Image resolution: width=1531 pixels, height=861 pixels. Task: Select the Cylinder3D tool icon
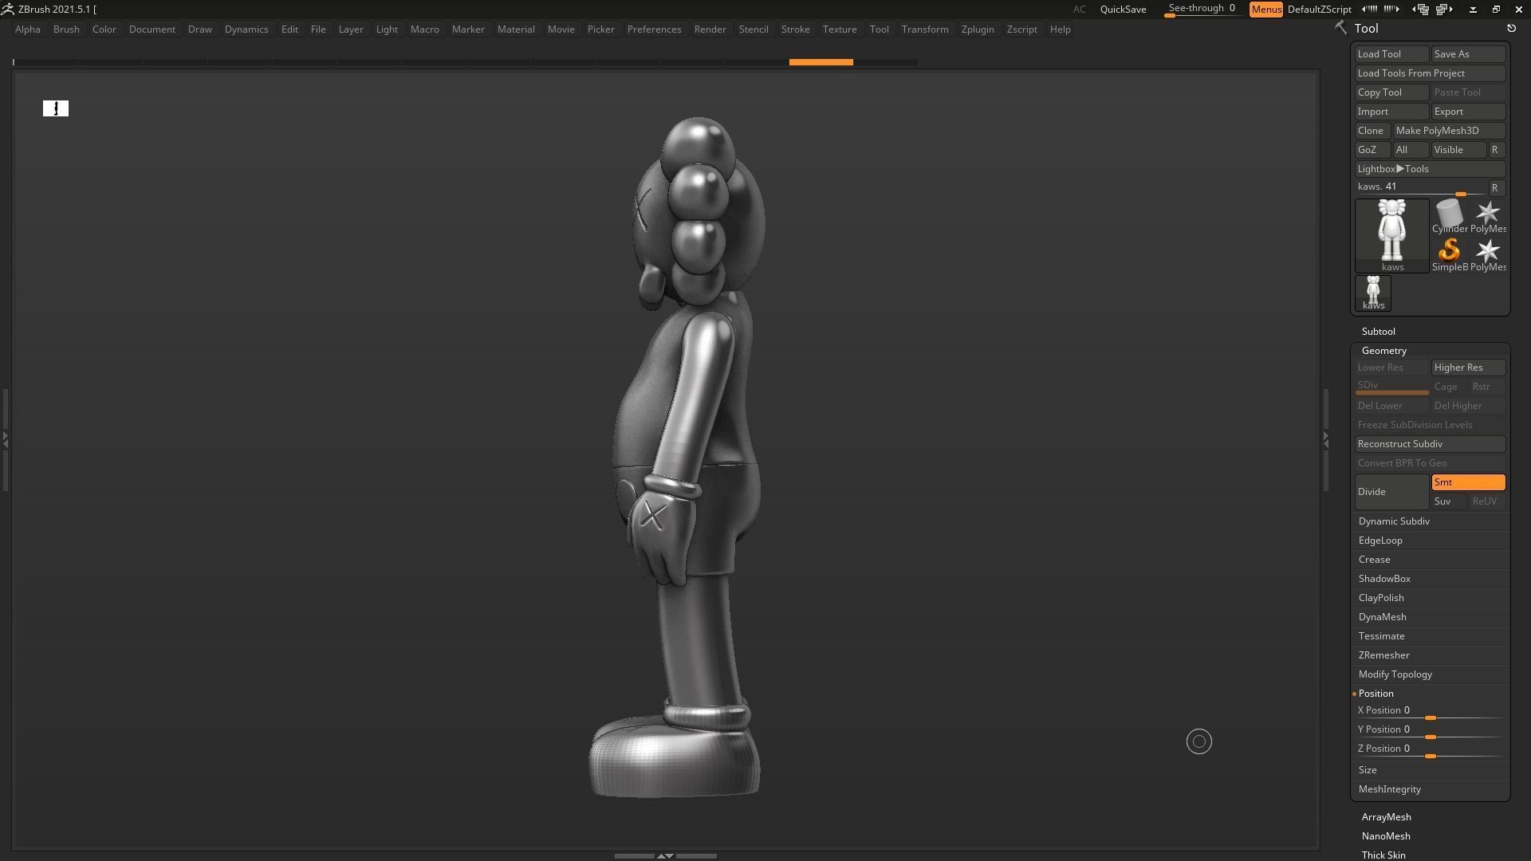tap(1449, 216)
